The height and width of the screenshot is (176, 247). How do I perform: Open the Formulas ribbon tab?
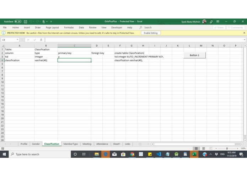point(69,27)
